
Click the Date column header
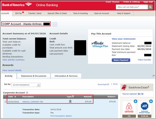(x=10, y=96)
